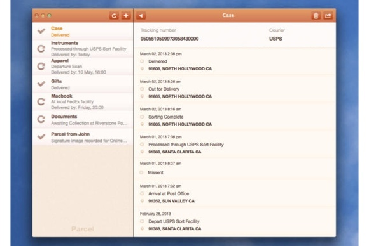The height and width of the screenshot is (246, 369).
Task: Share the Case delivery with the share icon
Action: pyautogui.click(x=328, y=16)
